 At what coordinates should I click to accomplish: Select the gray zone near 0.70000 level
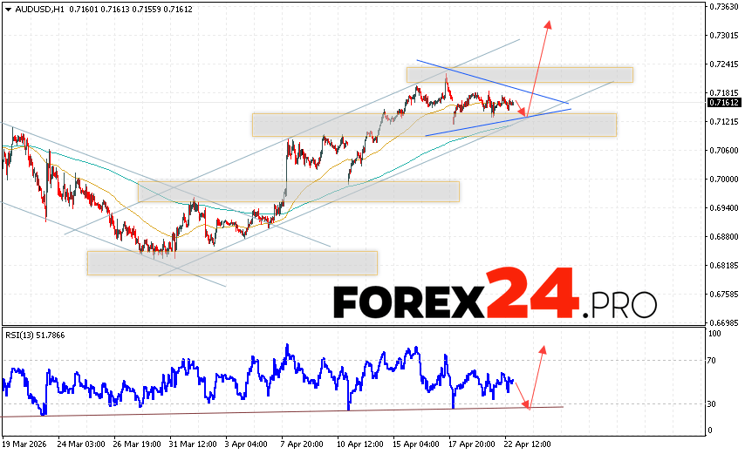pos(298,191)
